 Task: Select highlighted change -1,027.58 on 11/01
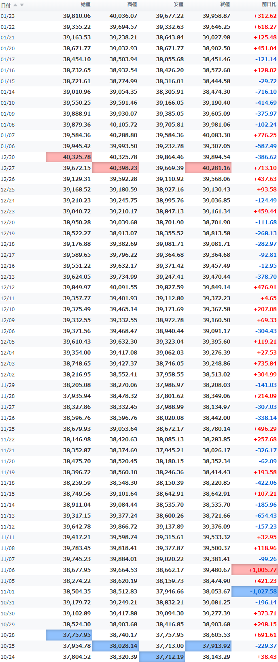click(255, 591)
